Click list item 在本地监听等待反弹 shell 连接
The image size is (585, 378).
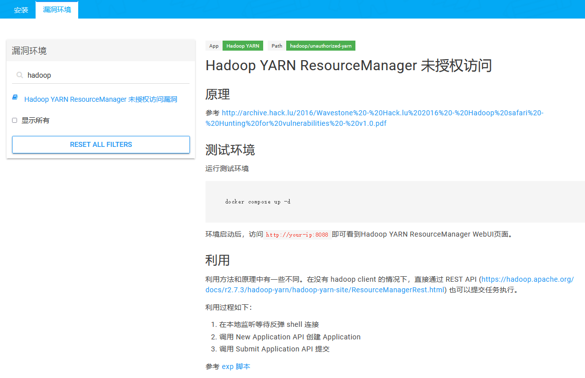(269, 324)
